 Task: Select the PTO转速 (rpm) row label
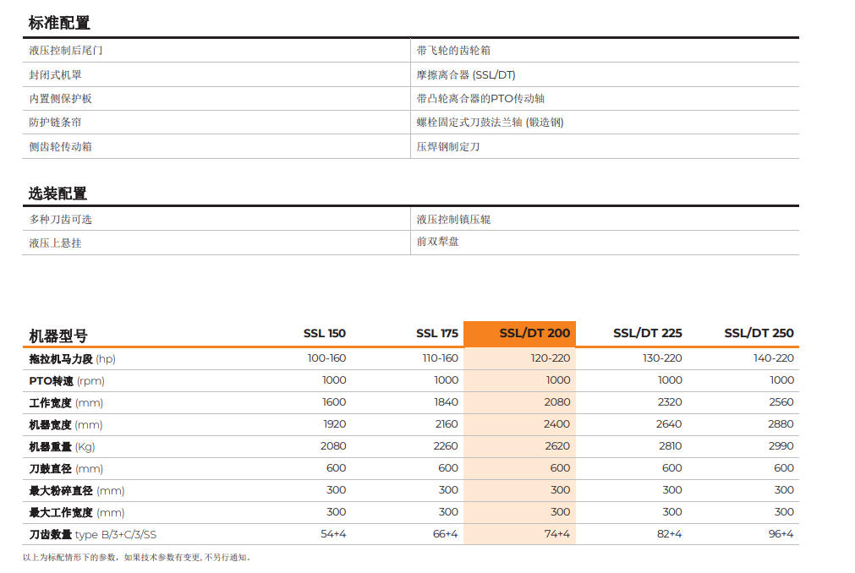[x=67, y=380]
